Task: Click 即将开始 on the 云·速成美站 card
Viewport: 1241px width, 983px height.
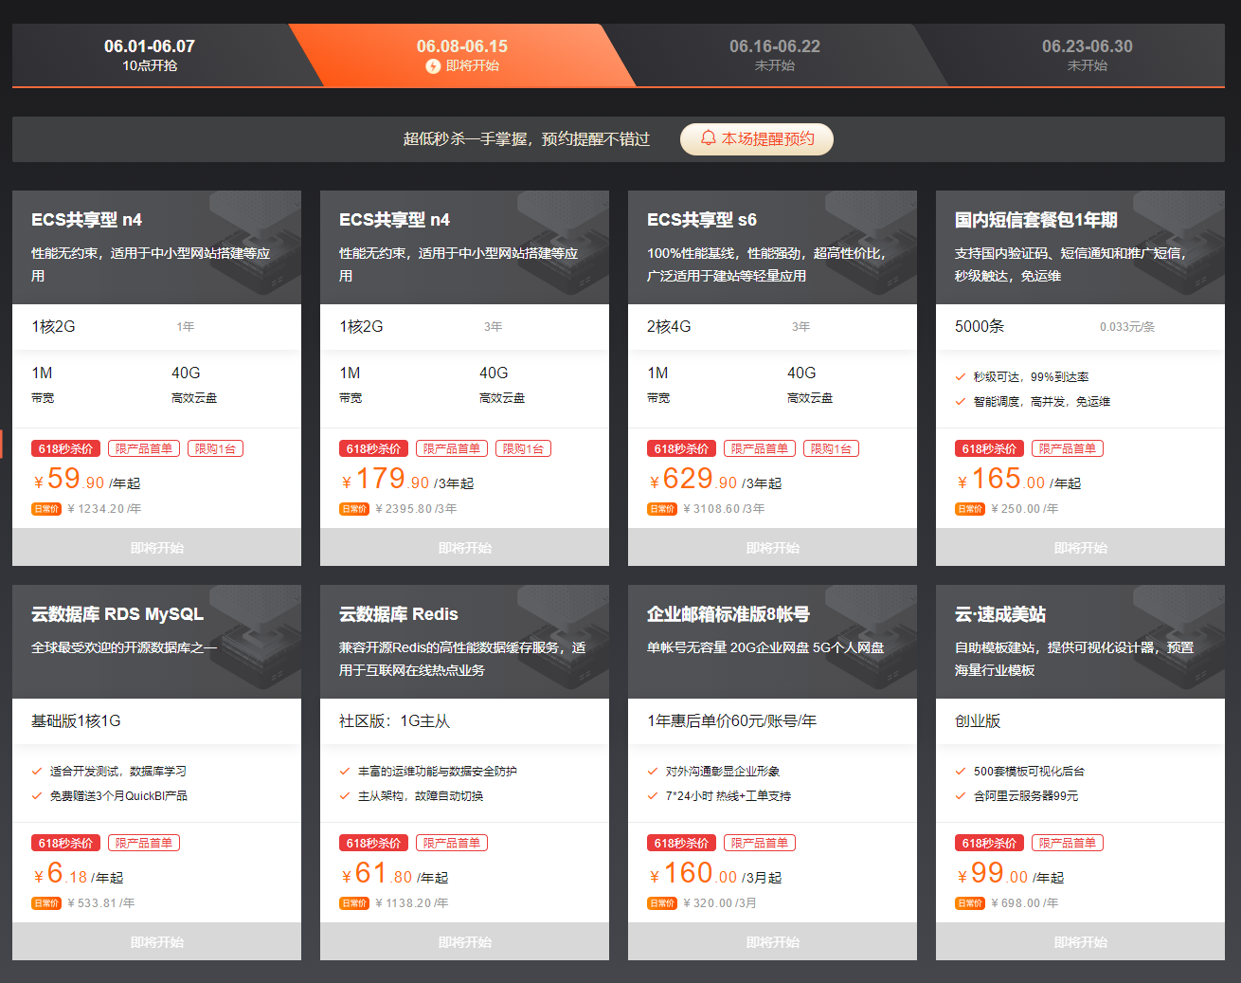Action: coord(1080,941)
